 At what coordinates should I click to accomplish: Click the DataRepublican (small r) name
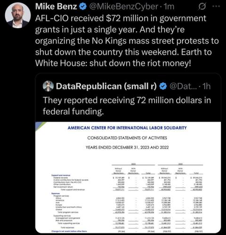tap(106, 86)
